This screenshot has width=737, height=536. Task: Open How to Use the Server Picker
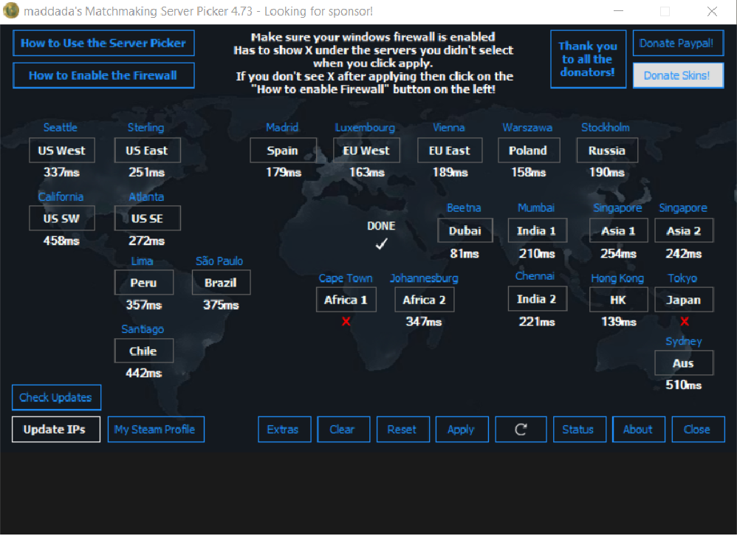[103, 43]
